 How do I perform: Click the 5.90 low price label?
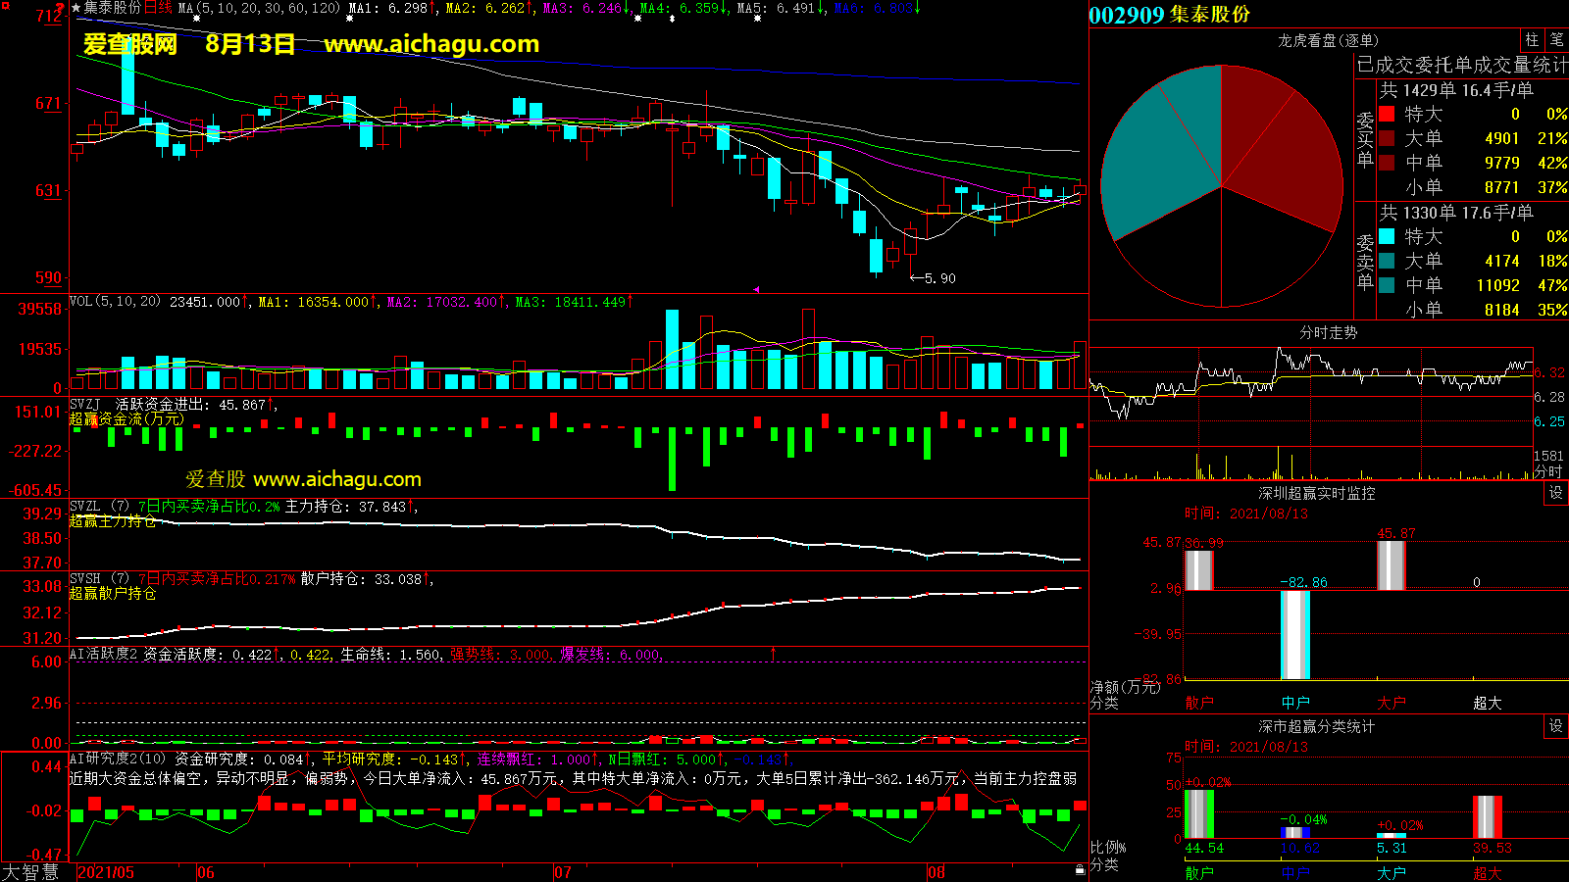(938, 278)
